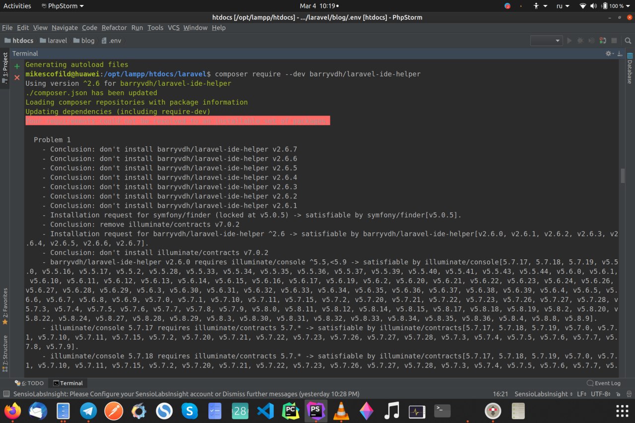Hide the Terminal tool window
The image size is (635, 423).
click(x=619, y=53)
